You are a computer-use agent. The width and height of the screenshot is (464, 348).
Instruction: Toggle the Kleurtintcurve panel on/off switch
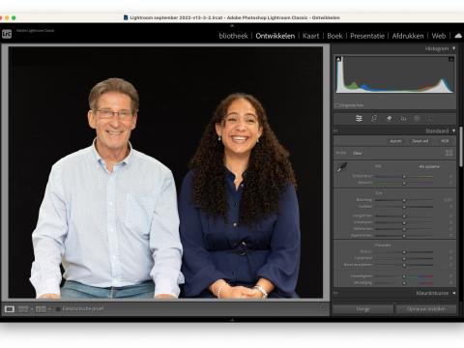pos(335,293)
